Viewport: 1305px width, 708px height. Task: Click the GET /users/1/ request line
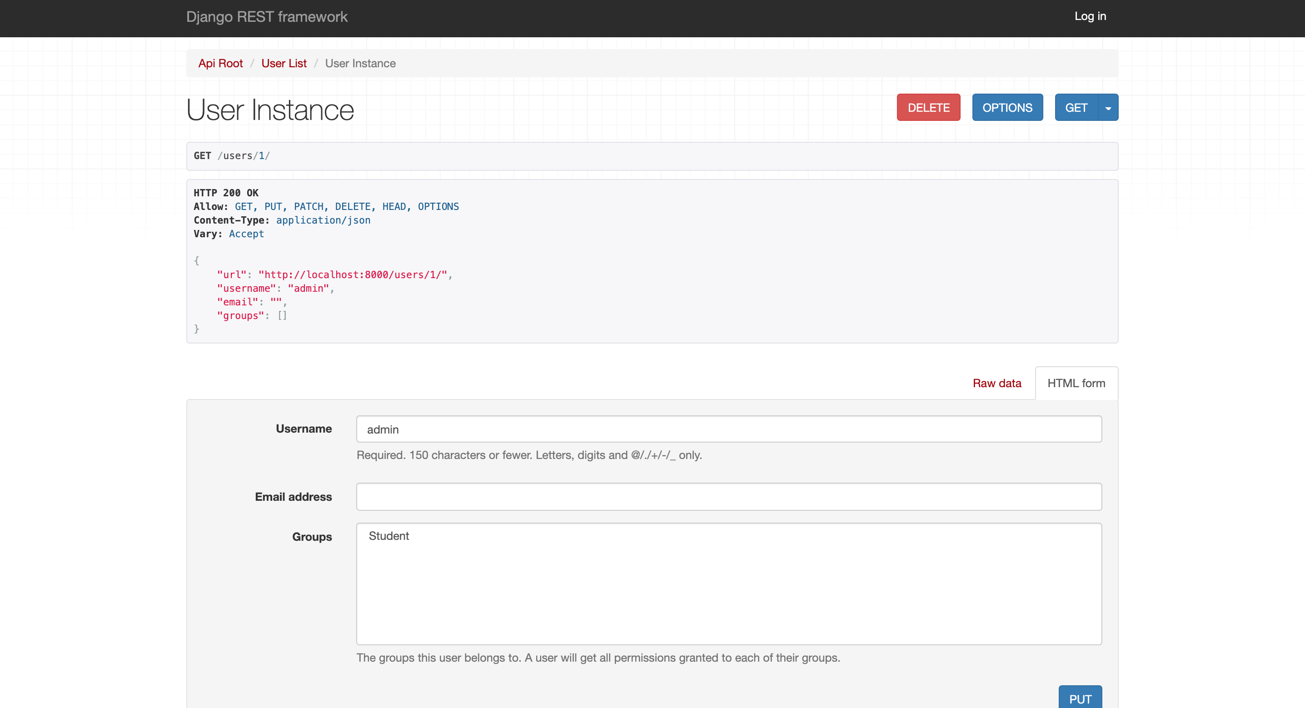pos(232,155)
